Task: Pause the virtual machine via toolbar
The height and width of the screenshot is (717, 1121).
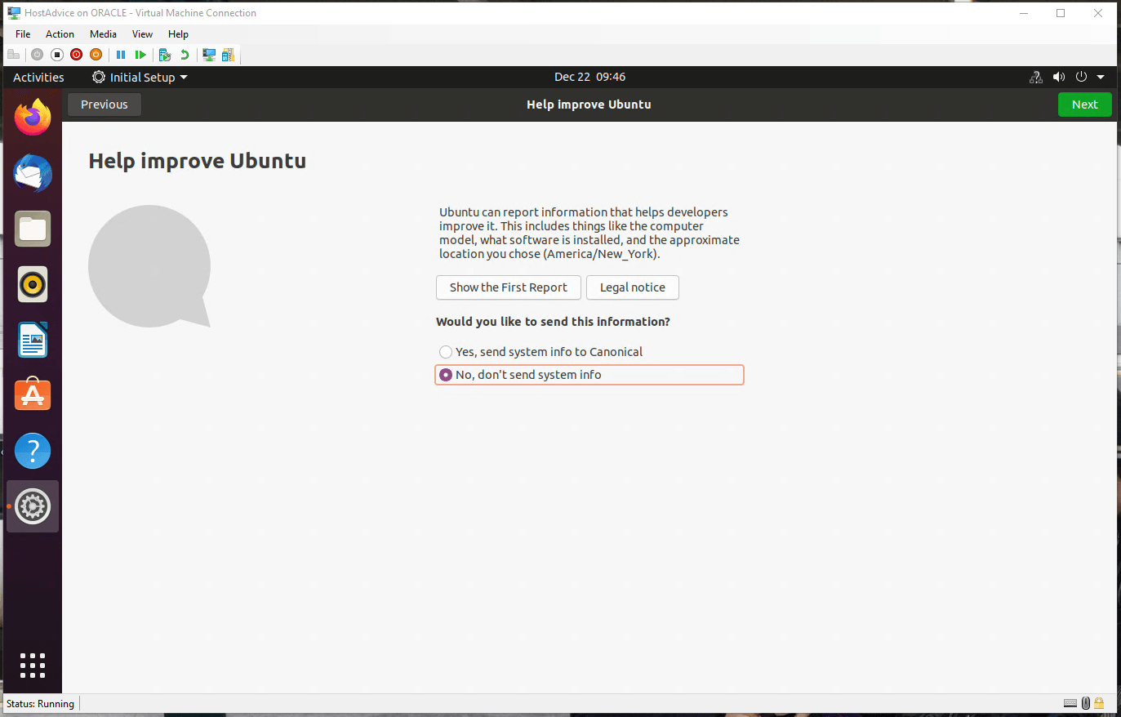Action: point(120,55)
